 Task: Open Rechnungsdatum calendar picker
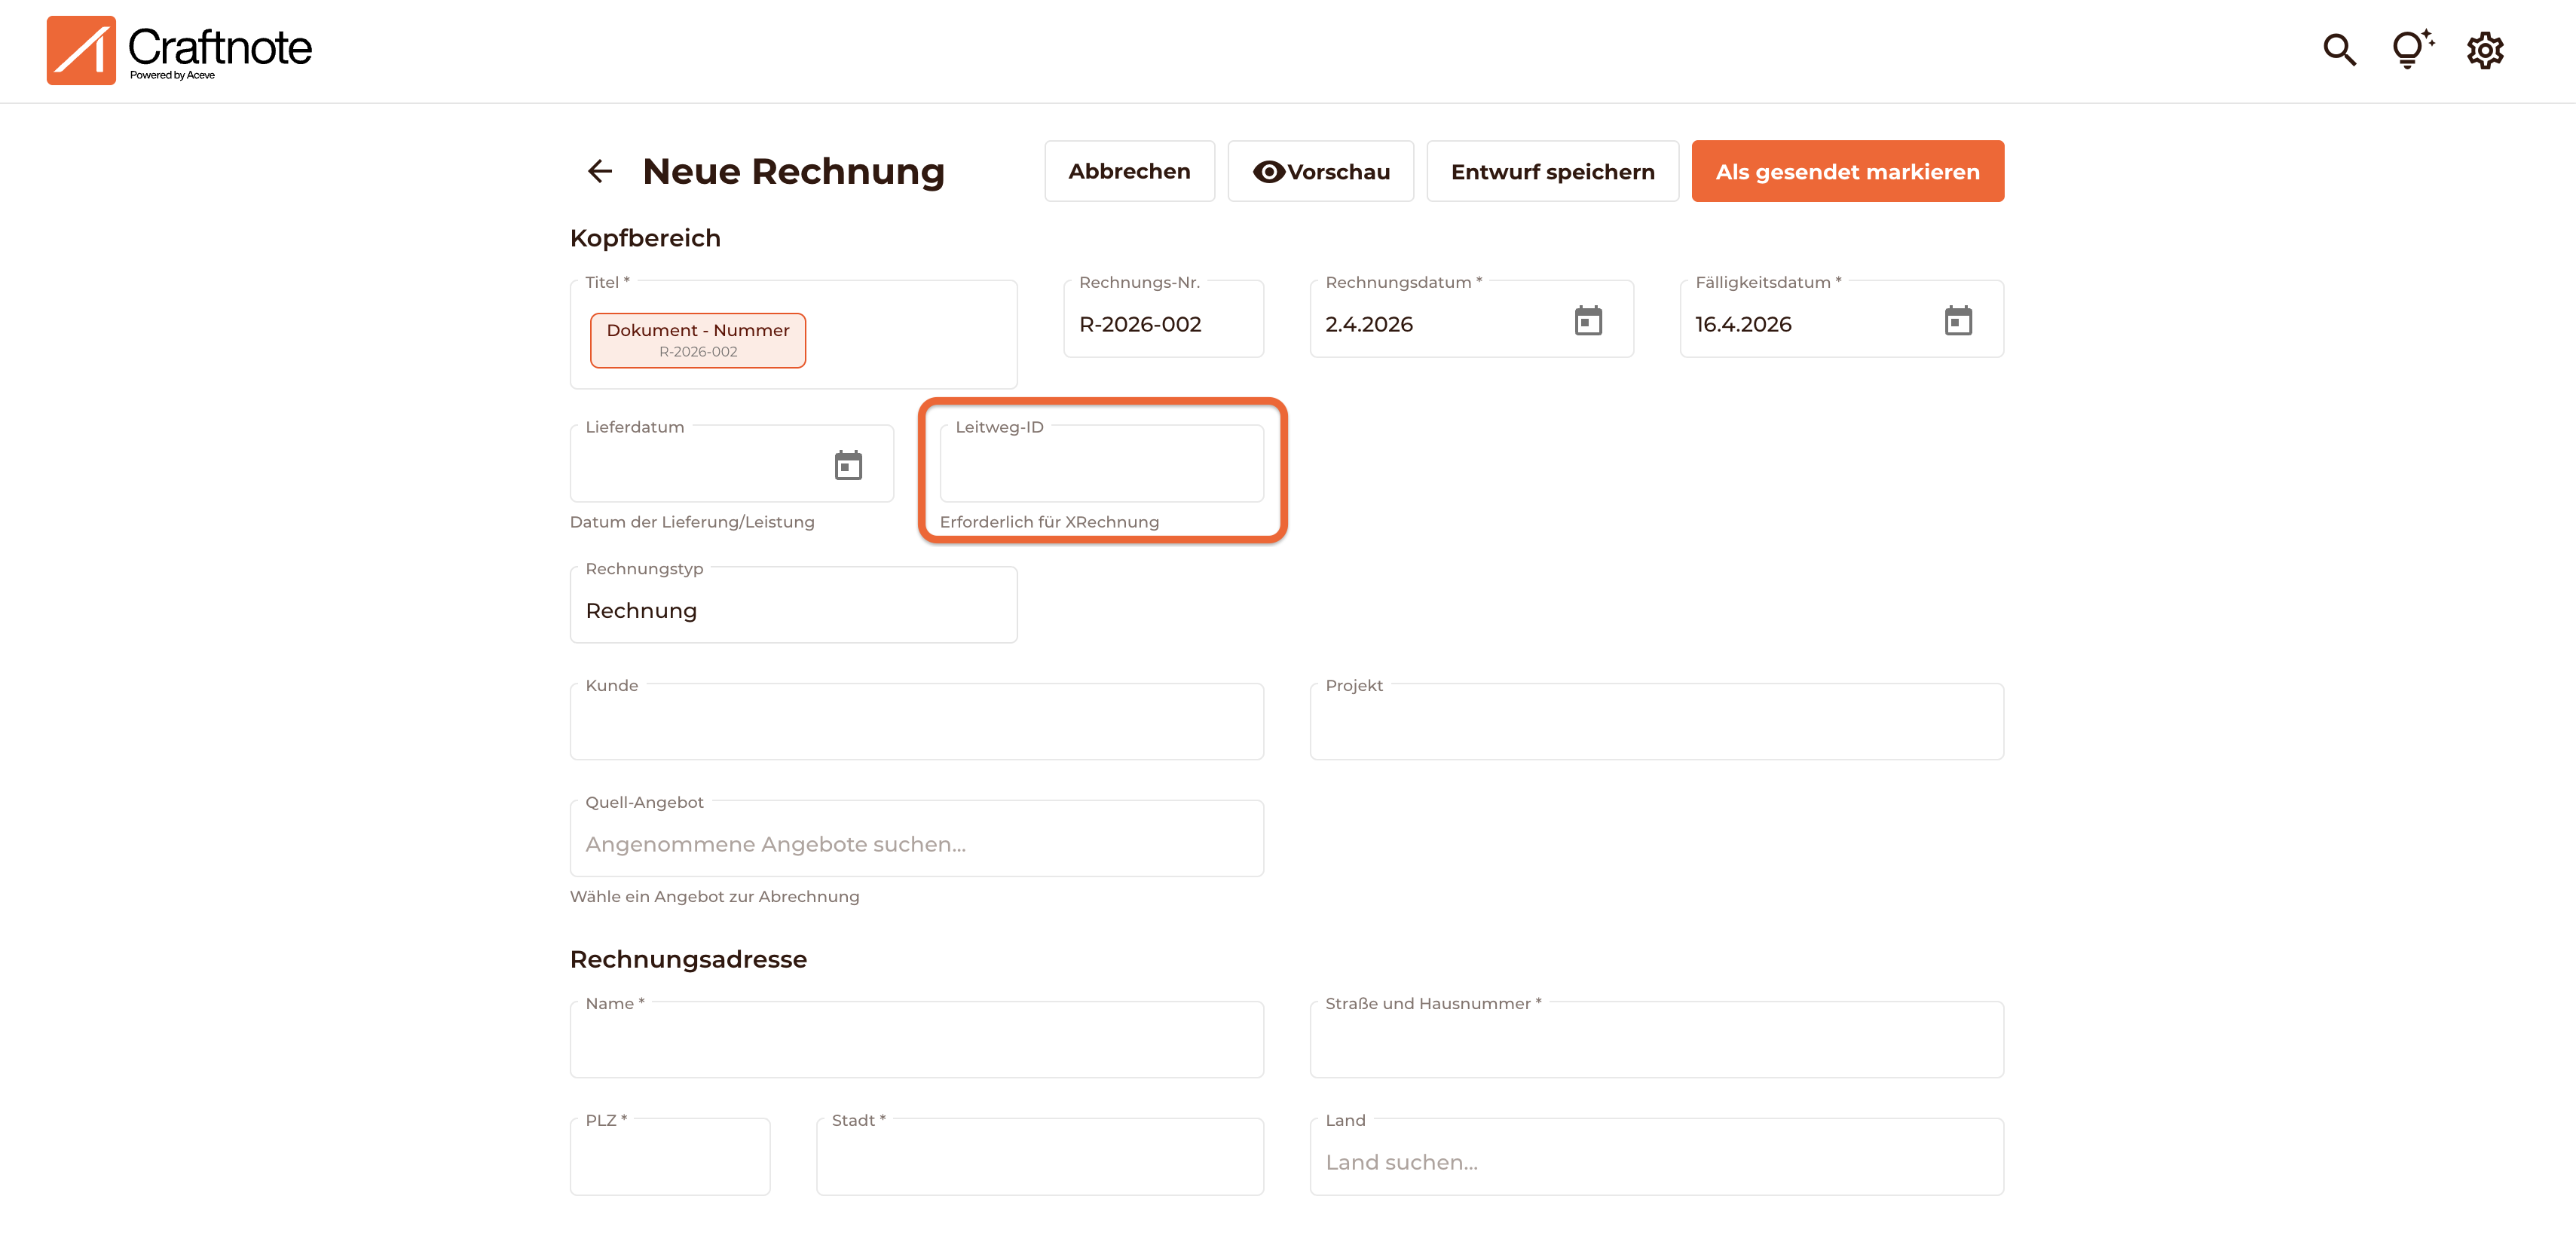click(1588, 321)
